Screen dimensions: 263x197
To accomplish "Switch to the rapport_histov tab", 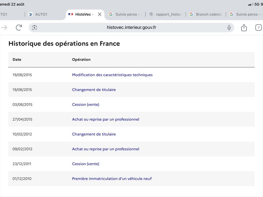I will click(166, 14).
